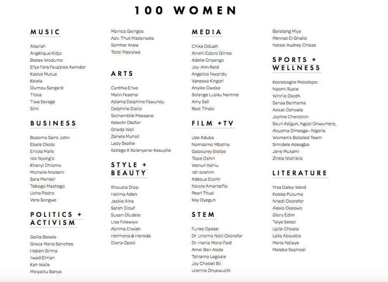
Task: Click Chika Oduah under Media
Action: pyautogui.click(x=204, y=46)
